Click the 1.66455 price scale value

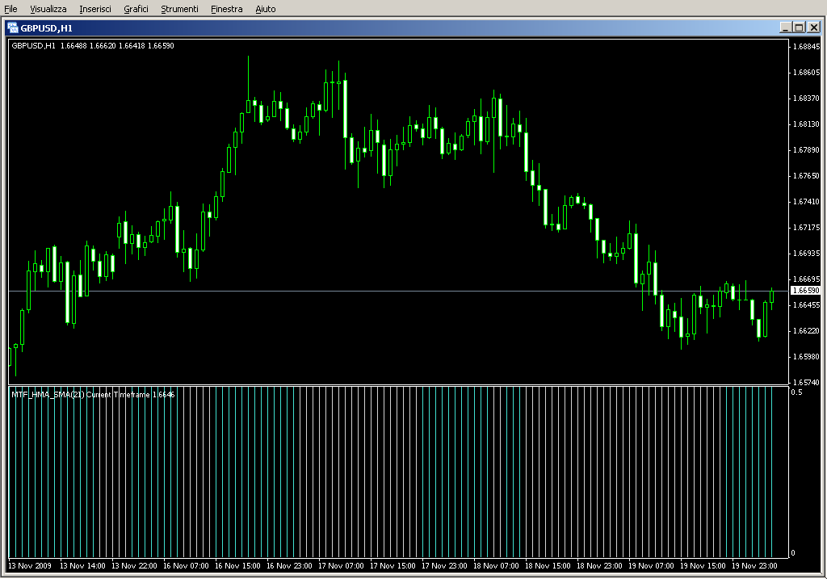(x=807, y=304)
